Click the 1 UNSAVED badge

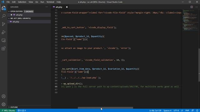pos(29,12)
